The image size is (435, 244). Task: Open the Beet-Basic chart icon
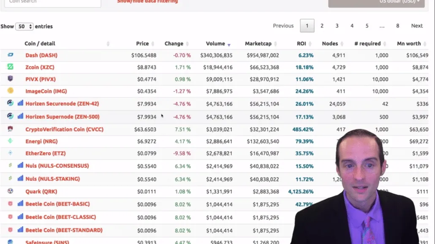(x=20, y=203)
